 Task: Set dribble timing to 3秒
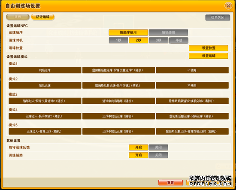(x=158, y=40)
